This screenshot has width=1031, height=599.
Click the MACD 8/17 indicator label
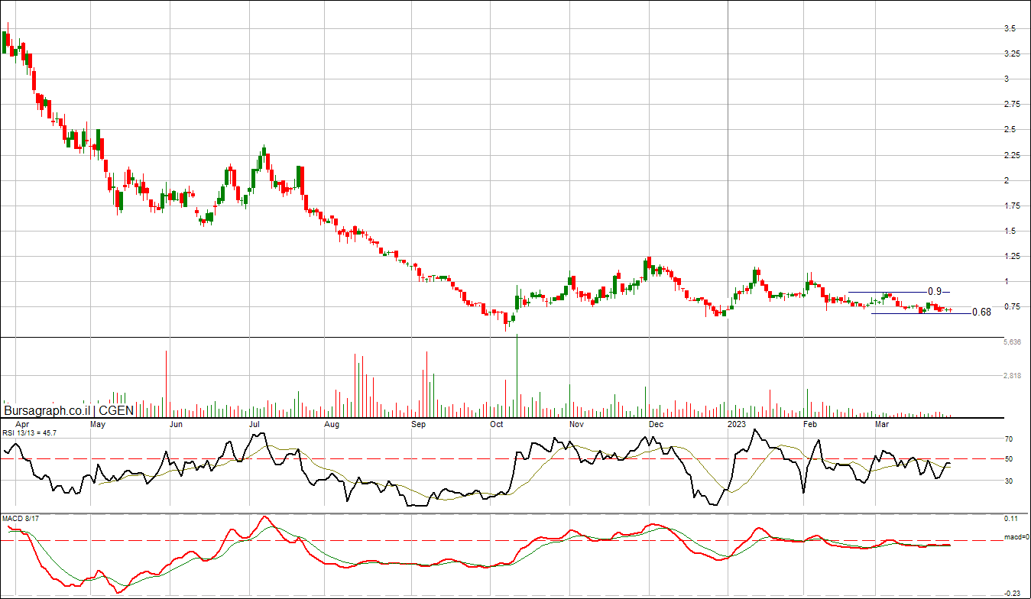click(x=19, y=519)
